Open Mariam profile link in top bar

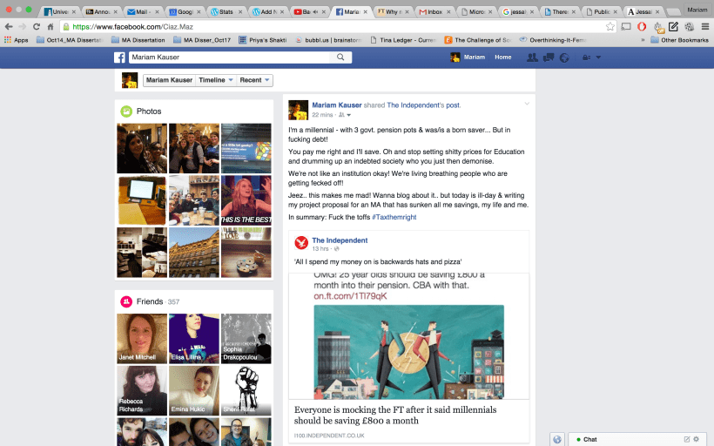pos(468,57)
